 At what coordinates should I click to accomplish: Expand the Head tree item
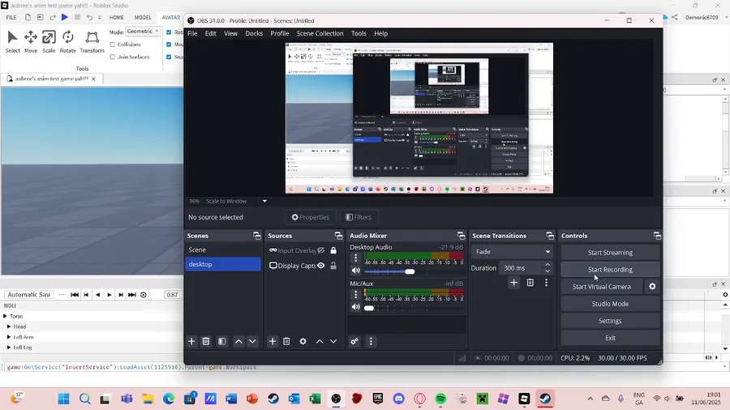point(9,327)
